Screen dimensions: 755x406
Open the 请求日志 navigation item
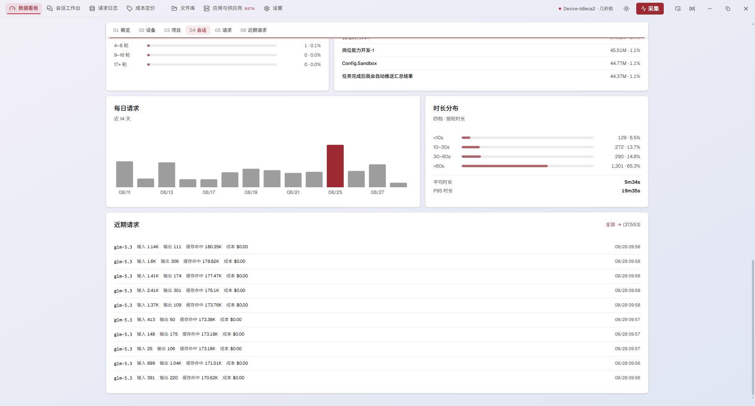click(103, 8)
